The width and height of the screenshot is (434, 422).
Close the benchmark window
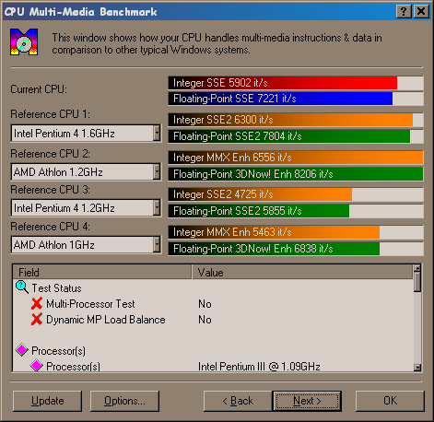tap(421, 12)
